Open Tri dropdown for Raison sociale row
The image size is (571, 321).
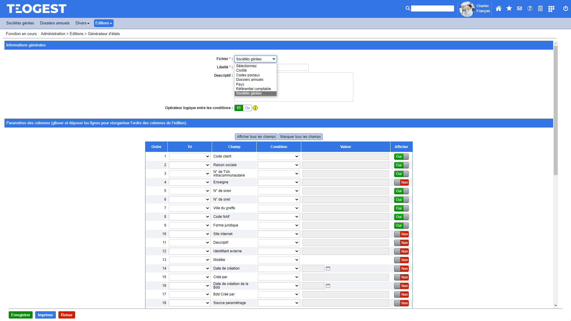pos(189,165)
